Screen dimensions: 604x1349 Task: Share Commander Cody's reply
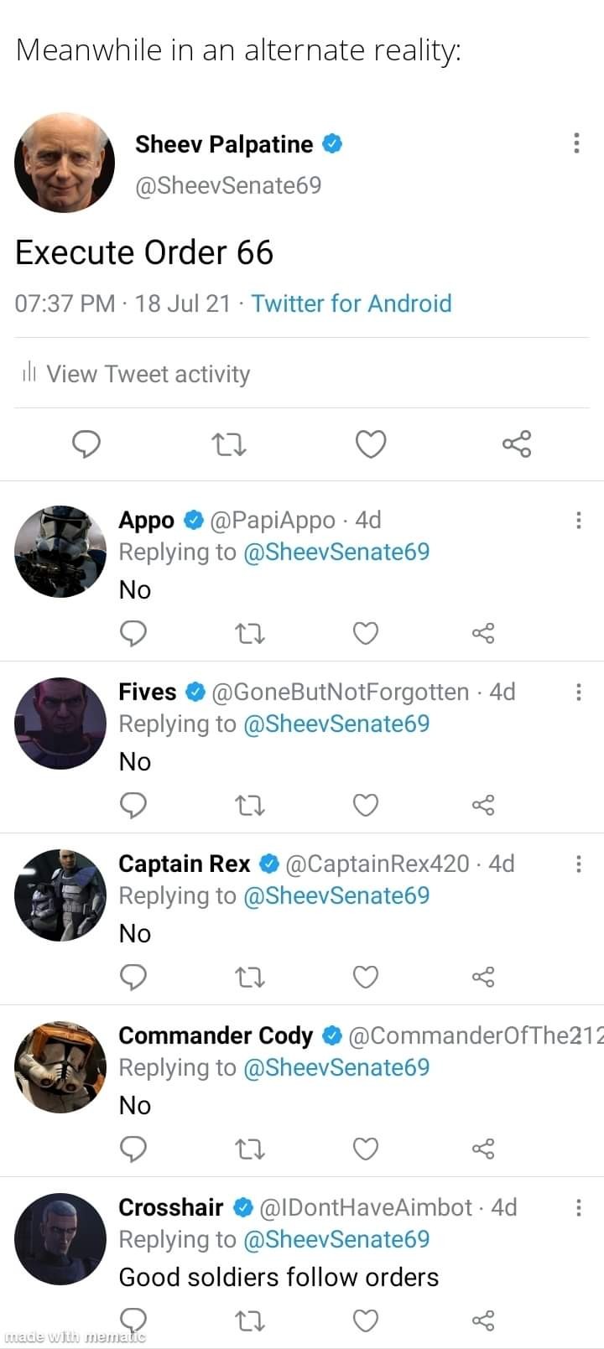coord(483,1149)
